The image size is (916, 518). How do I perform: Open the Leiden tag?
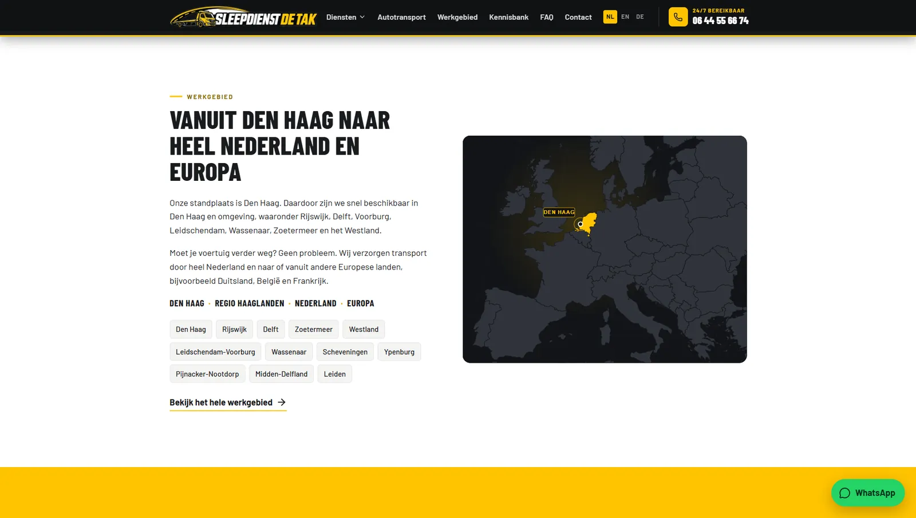point(335,374)
